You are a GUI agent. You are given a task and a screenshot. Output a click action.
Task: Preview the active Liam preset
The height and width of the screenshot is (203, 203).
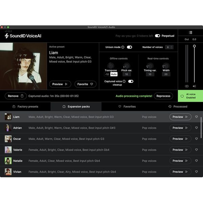click(x=60, y=84)
